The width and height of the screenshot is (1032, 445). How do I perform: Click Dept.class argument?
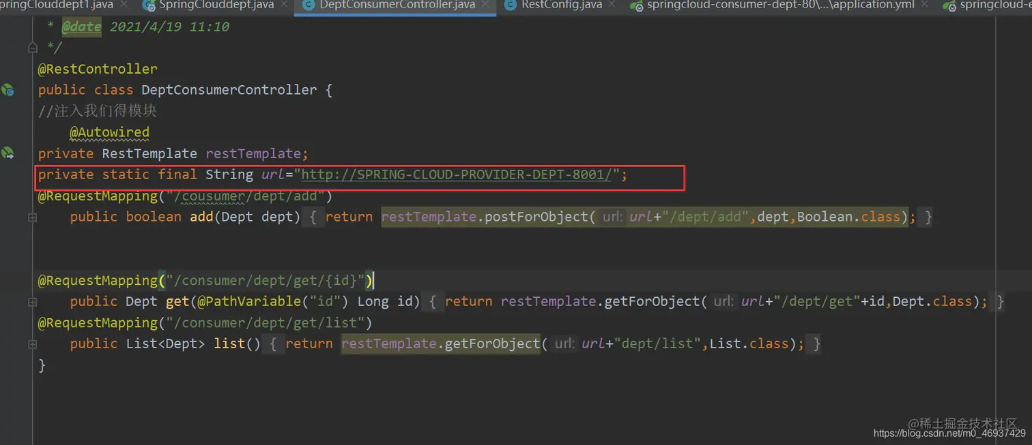[x=932, y=301]
